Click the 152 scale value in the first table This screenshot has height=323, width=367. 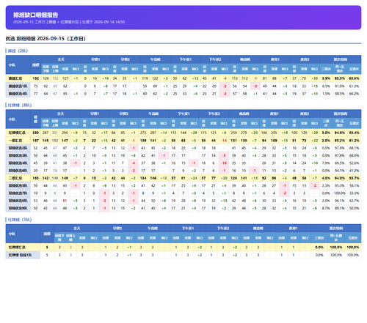point(36,78)
